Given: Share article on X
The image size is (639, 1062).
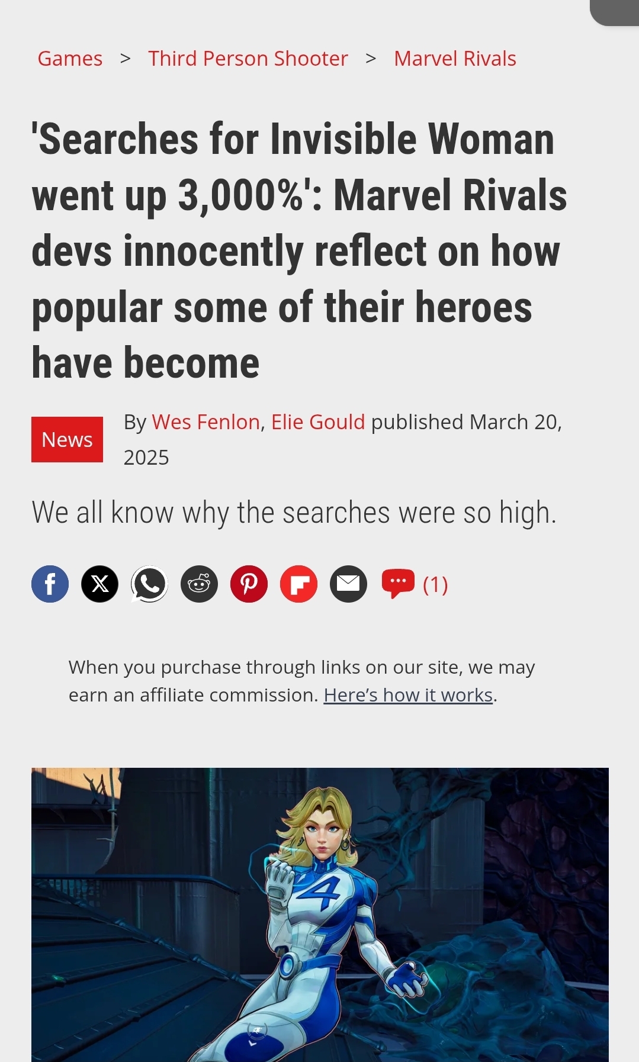Looking at the screenshot, I should tap(99, 584).
